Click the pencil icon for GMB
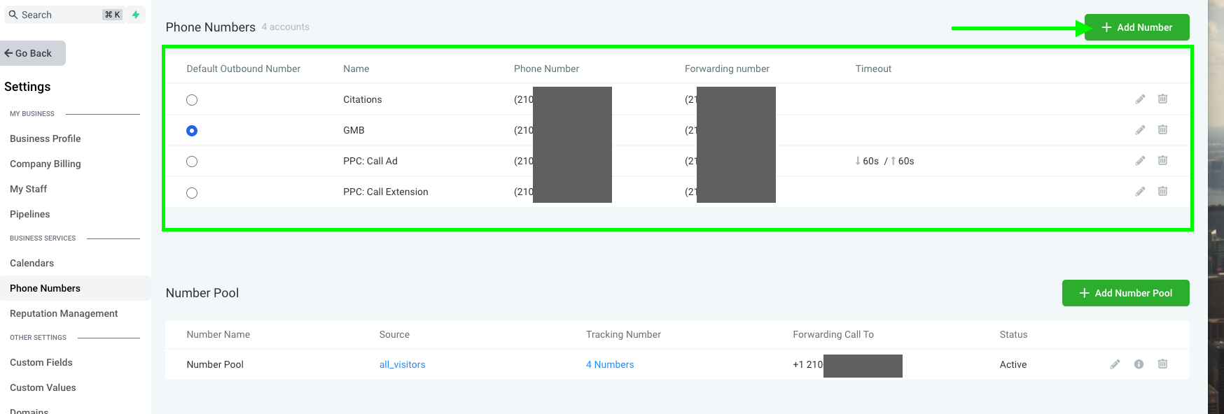 pos(1140,130)
